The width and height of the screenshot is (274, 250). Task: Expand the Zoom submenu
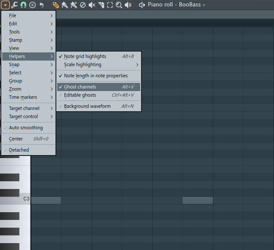(28, 89)
